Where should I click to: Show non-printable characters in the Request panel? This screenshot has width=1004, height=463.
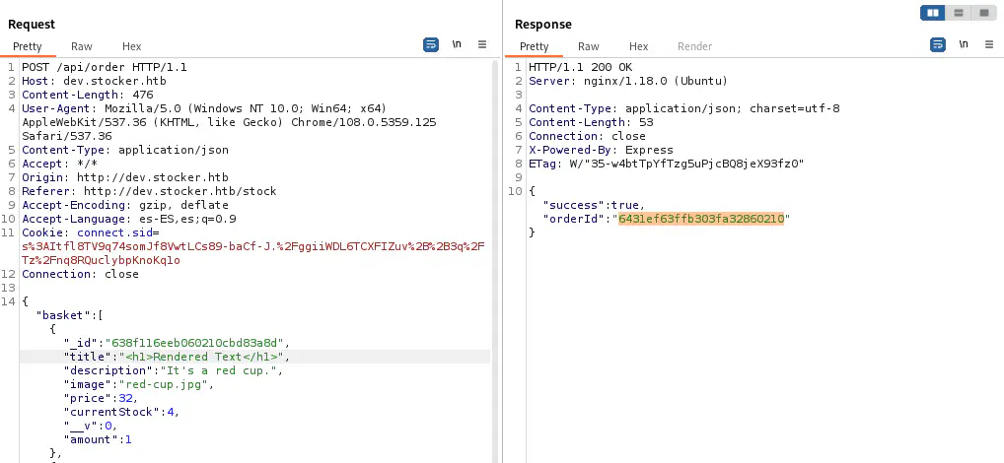[x=457, y=45]
